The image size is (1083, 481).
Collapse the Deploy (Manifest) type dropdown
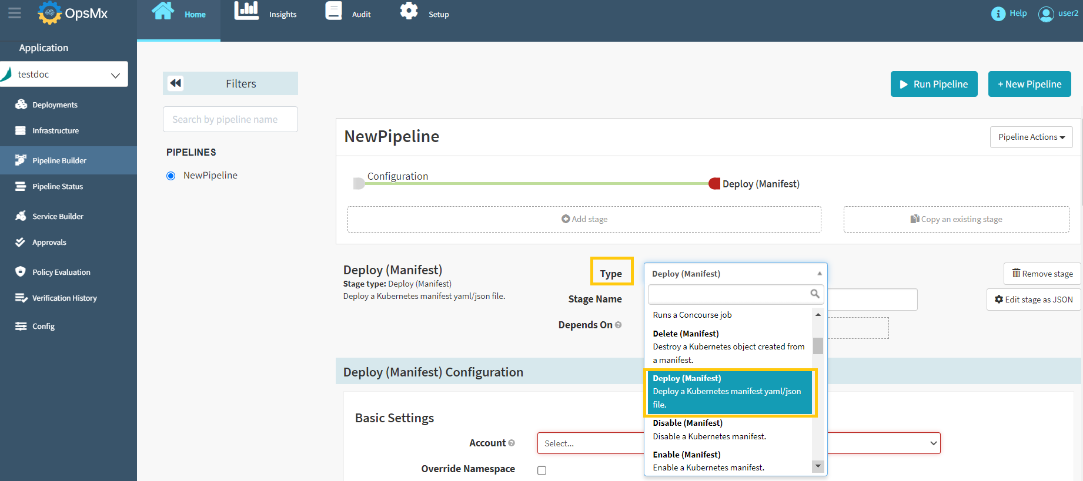pos(819,274)
